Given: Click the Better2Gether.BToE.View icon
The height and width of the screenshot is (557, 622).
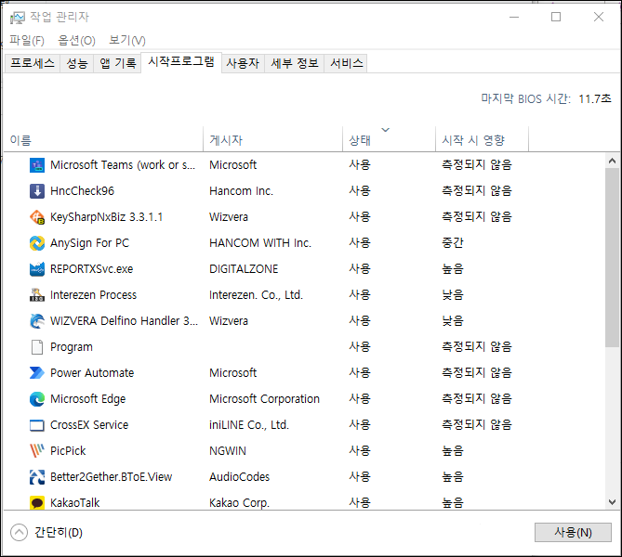Looking at the screenshot, I should pos(37,477).
